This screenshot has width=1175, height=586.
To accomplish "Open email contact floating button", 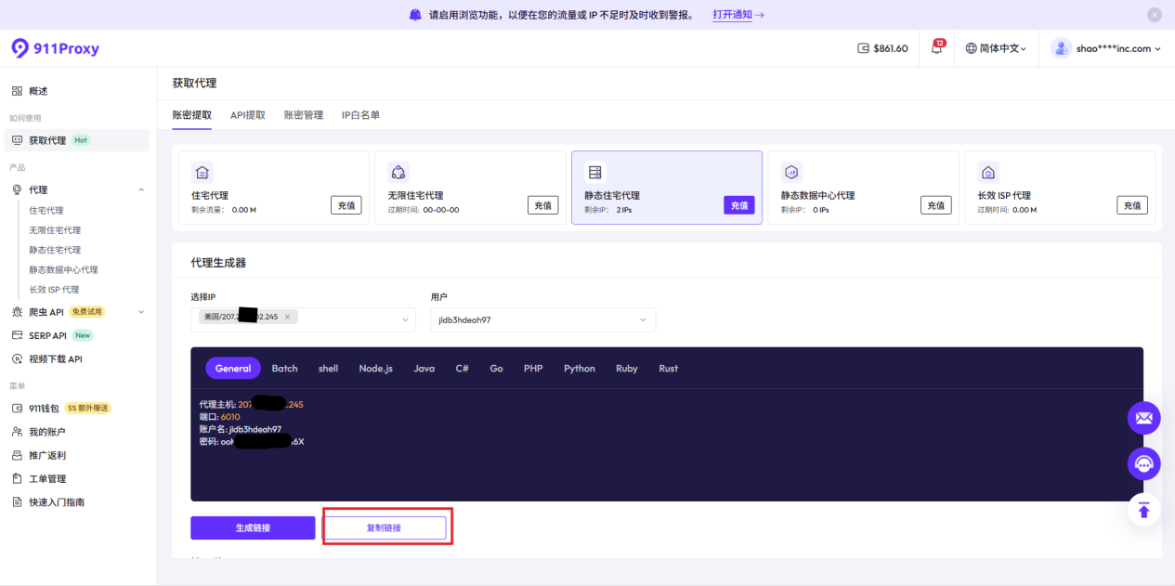I will [x=1143, y=418].
